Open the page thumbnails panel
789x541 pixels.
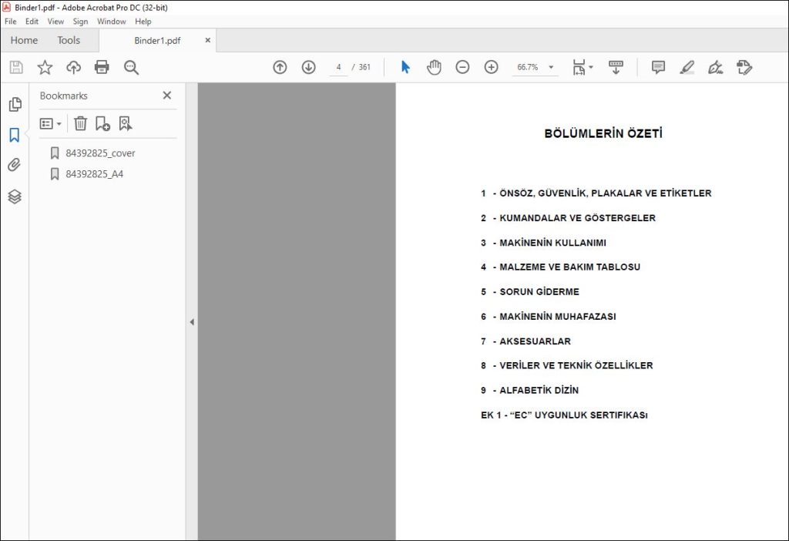point(15,104)
